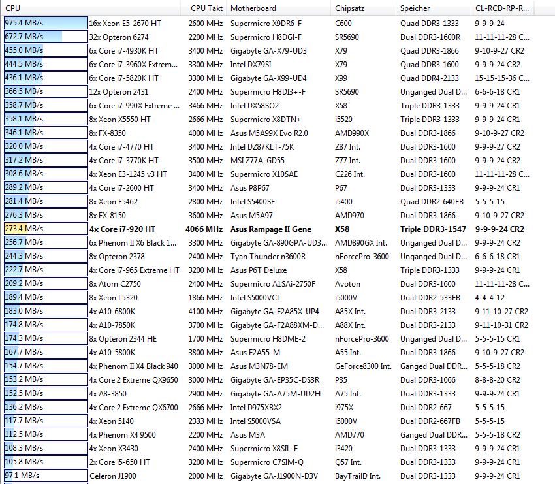Select the 4x Xeon E3-1245 v3 HT entry
Image resolution: width=555 pixels, height=484 pixels.
pyautogui.click(x=128, y=174)
